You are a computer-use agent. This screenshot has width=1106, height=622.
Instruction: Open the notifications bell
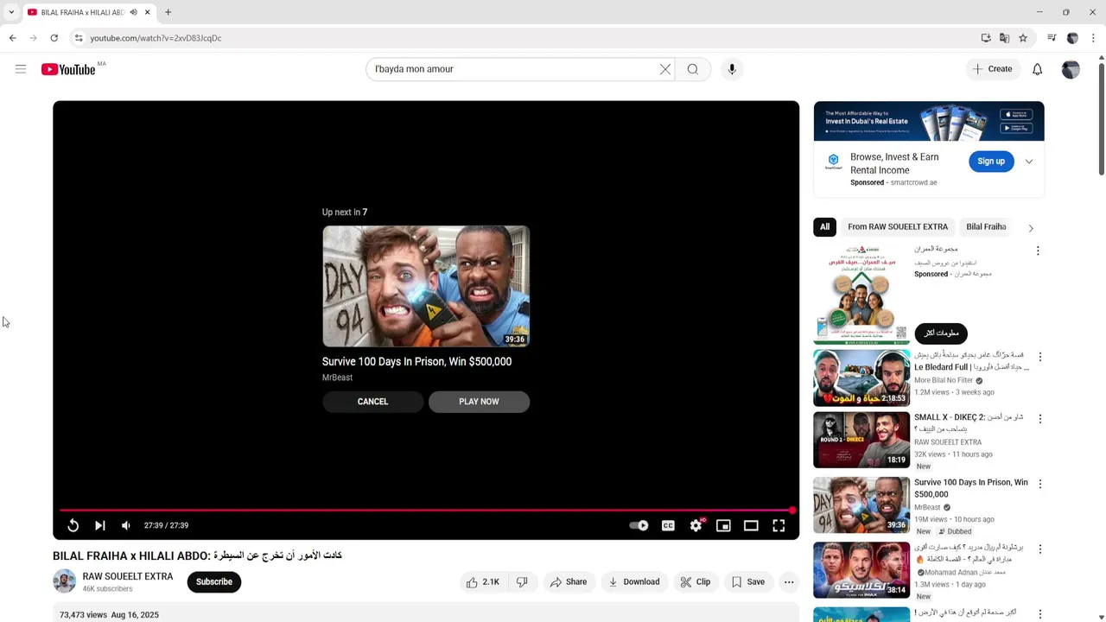point(1038,69)
